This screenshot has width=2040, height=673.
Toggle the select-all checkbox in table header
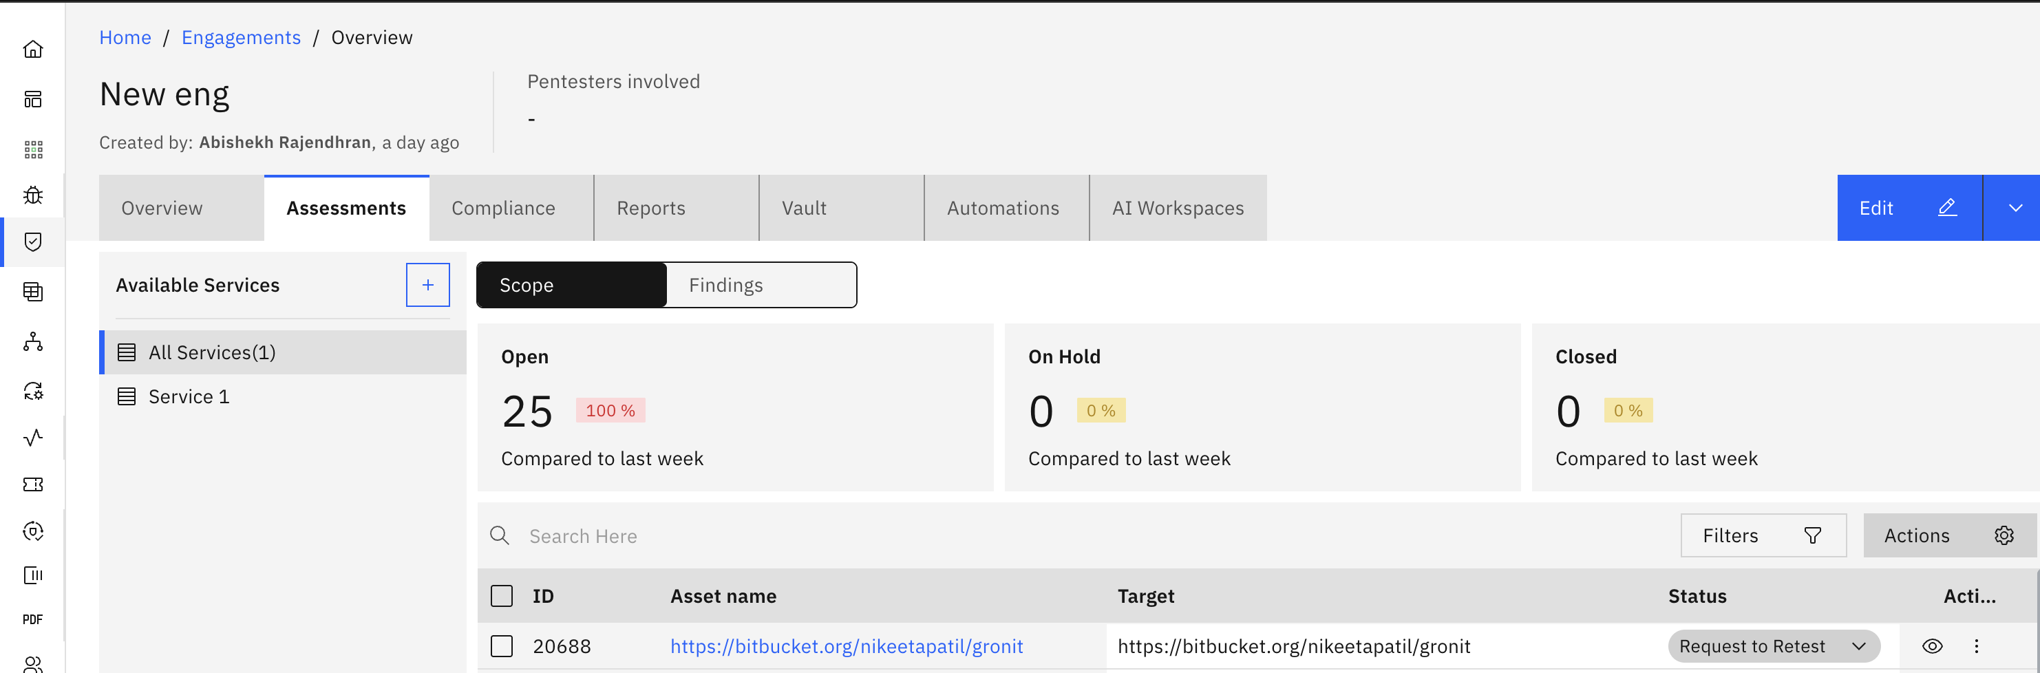pyautogui.click(x=501, y=596)
